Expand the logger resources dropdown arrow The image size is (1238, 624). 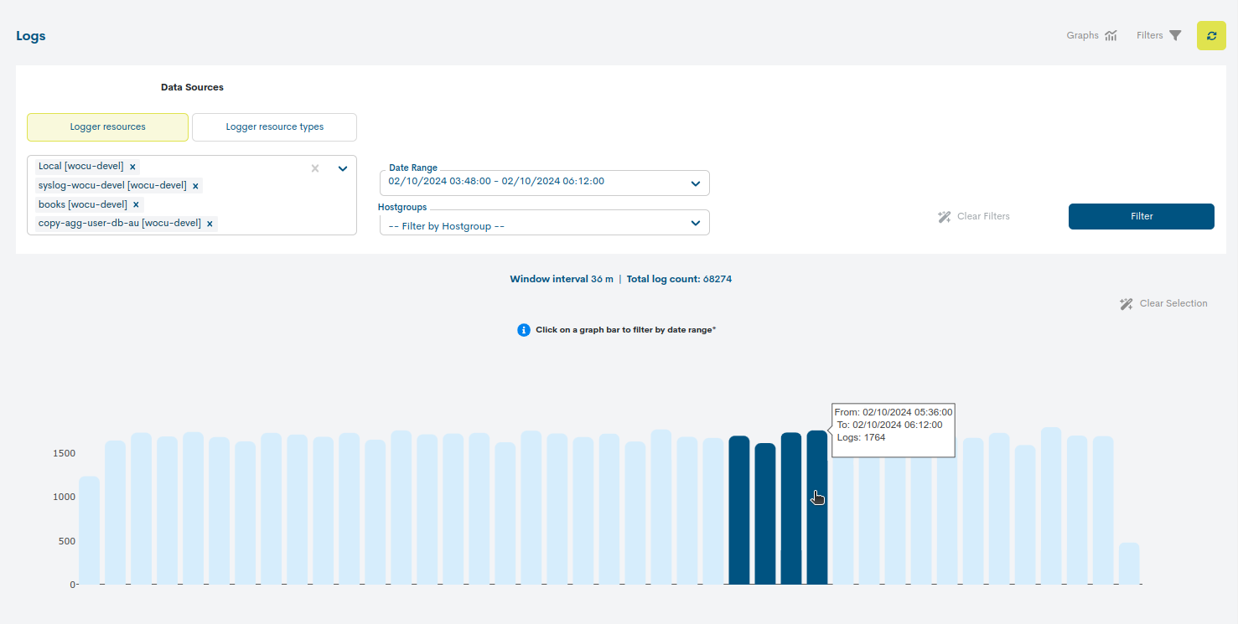[343, 168]
